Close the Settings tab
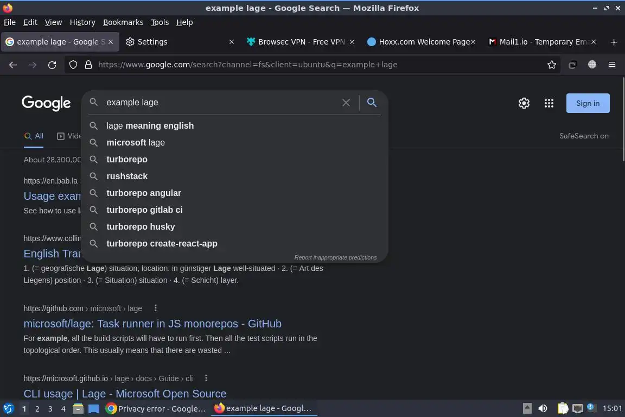 coord(232,42)
